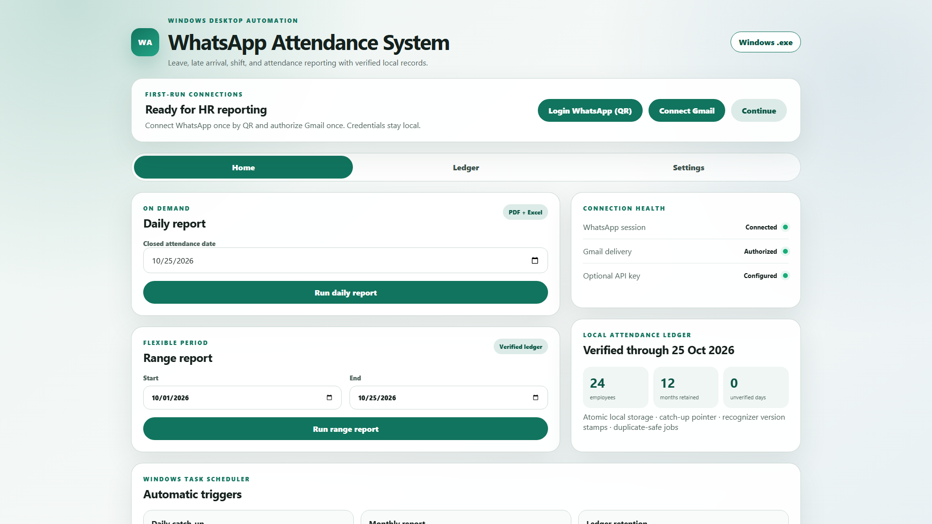This screenshot has height=524, width=932.
Task: Click the 'Gmail delivery' label
Action: (x=607, y=251)
